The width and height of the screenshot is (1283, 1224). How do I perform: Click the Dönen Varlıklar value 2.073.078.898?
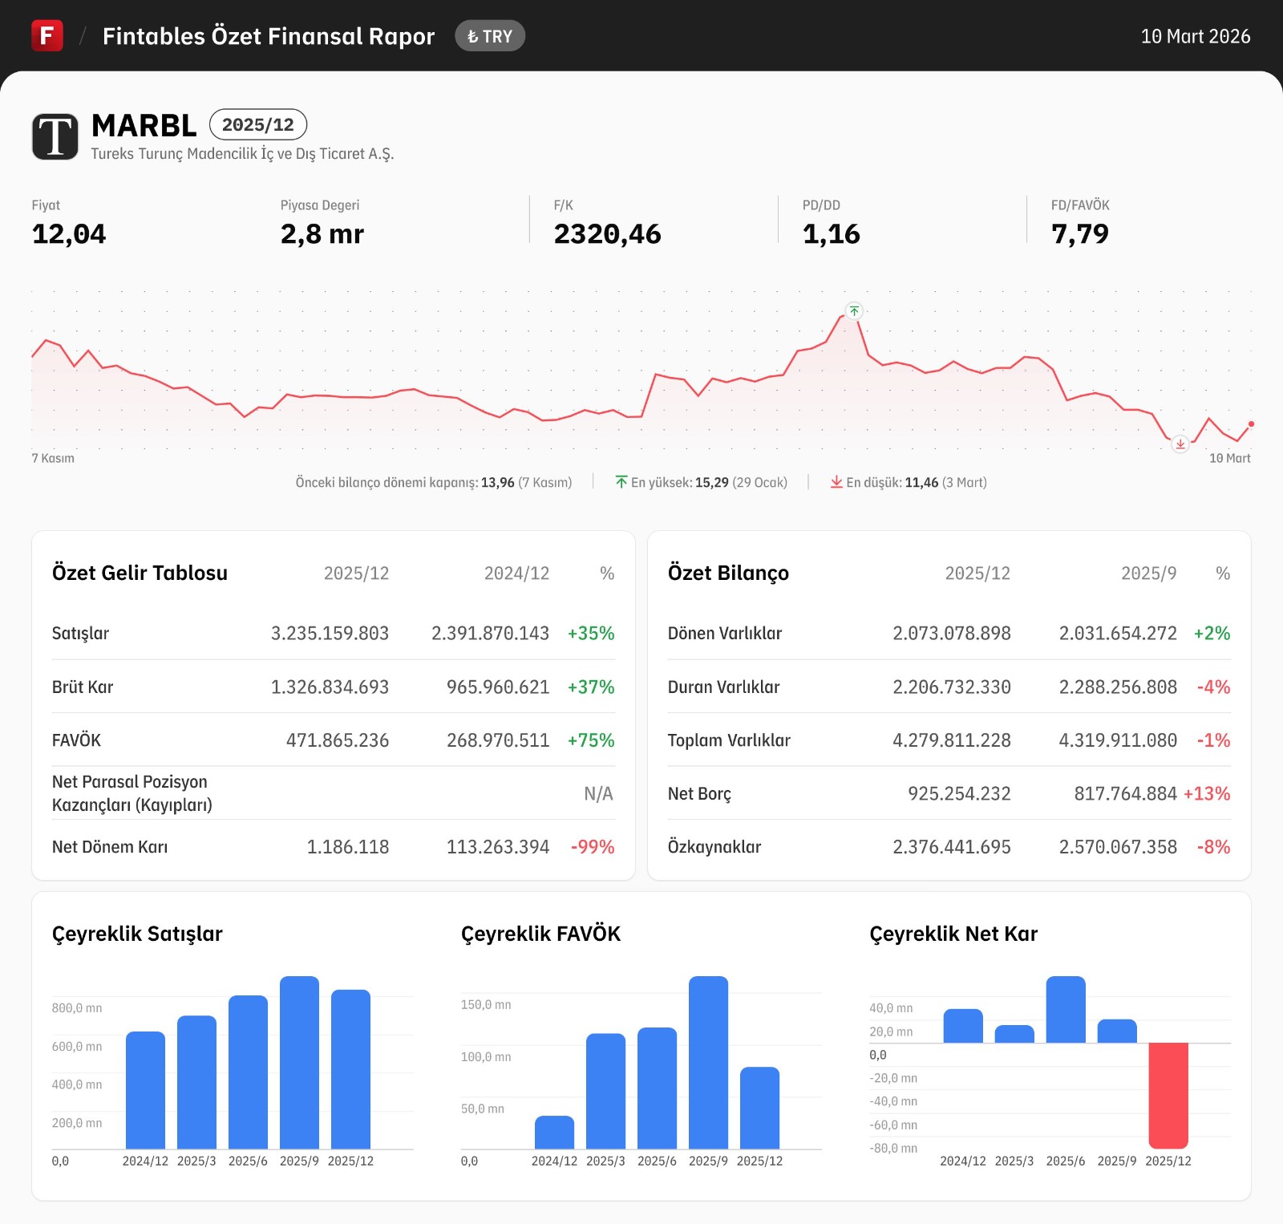[952, 633]
